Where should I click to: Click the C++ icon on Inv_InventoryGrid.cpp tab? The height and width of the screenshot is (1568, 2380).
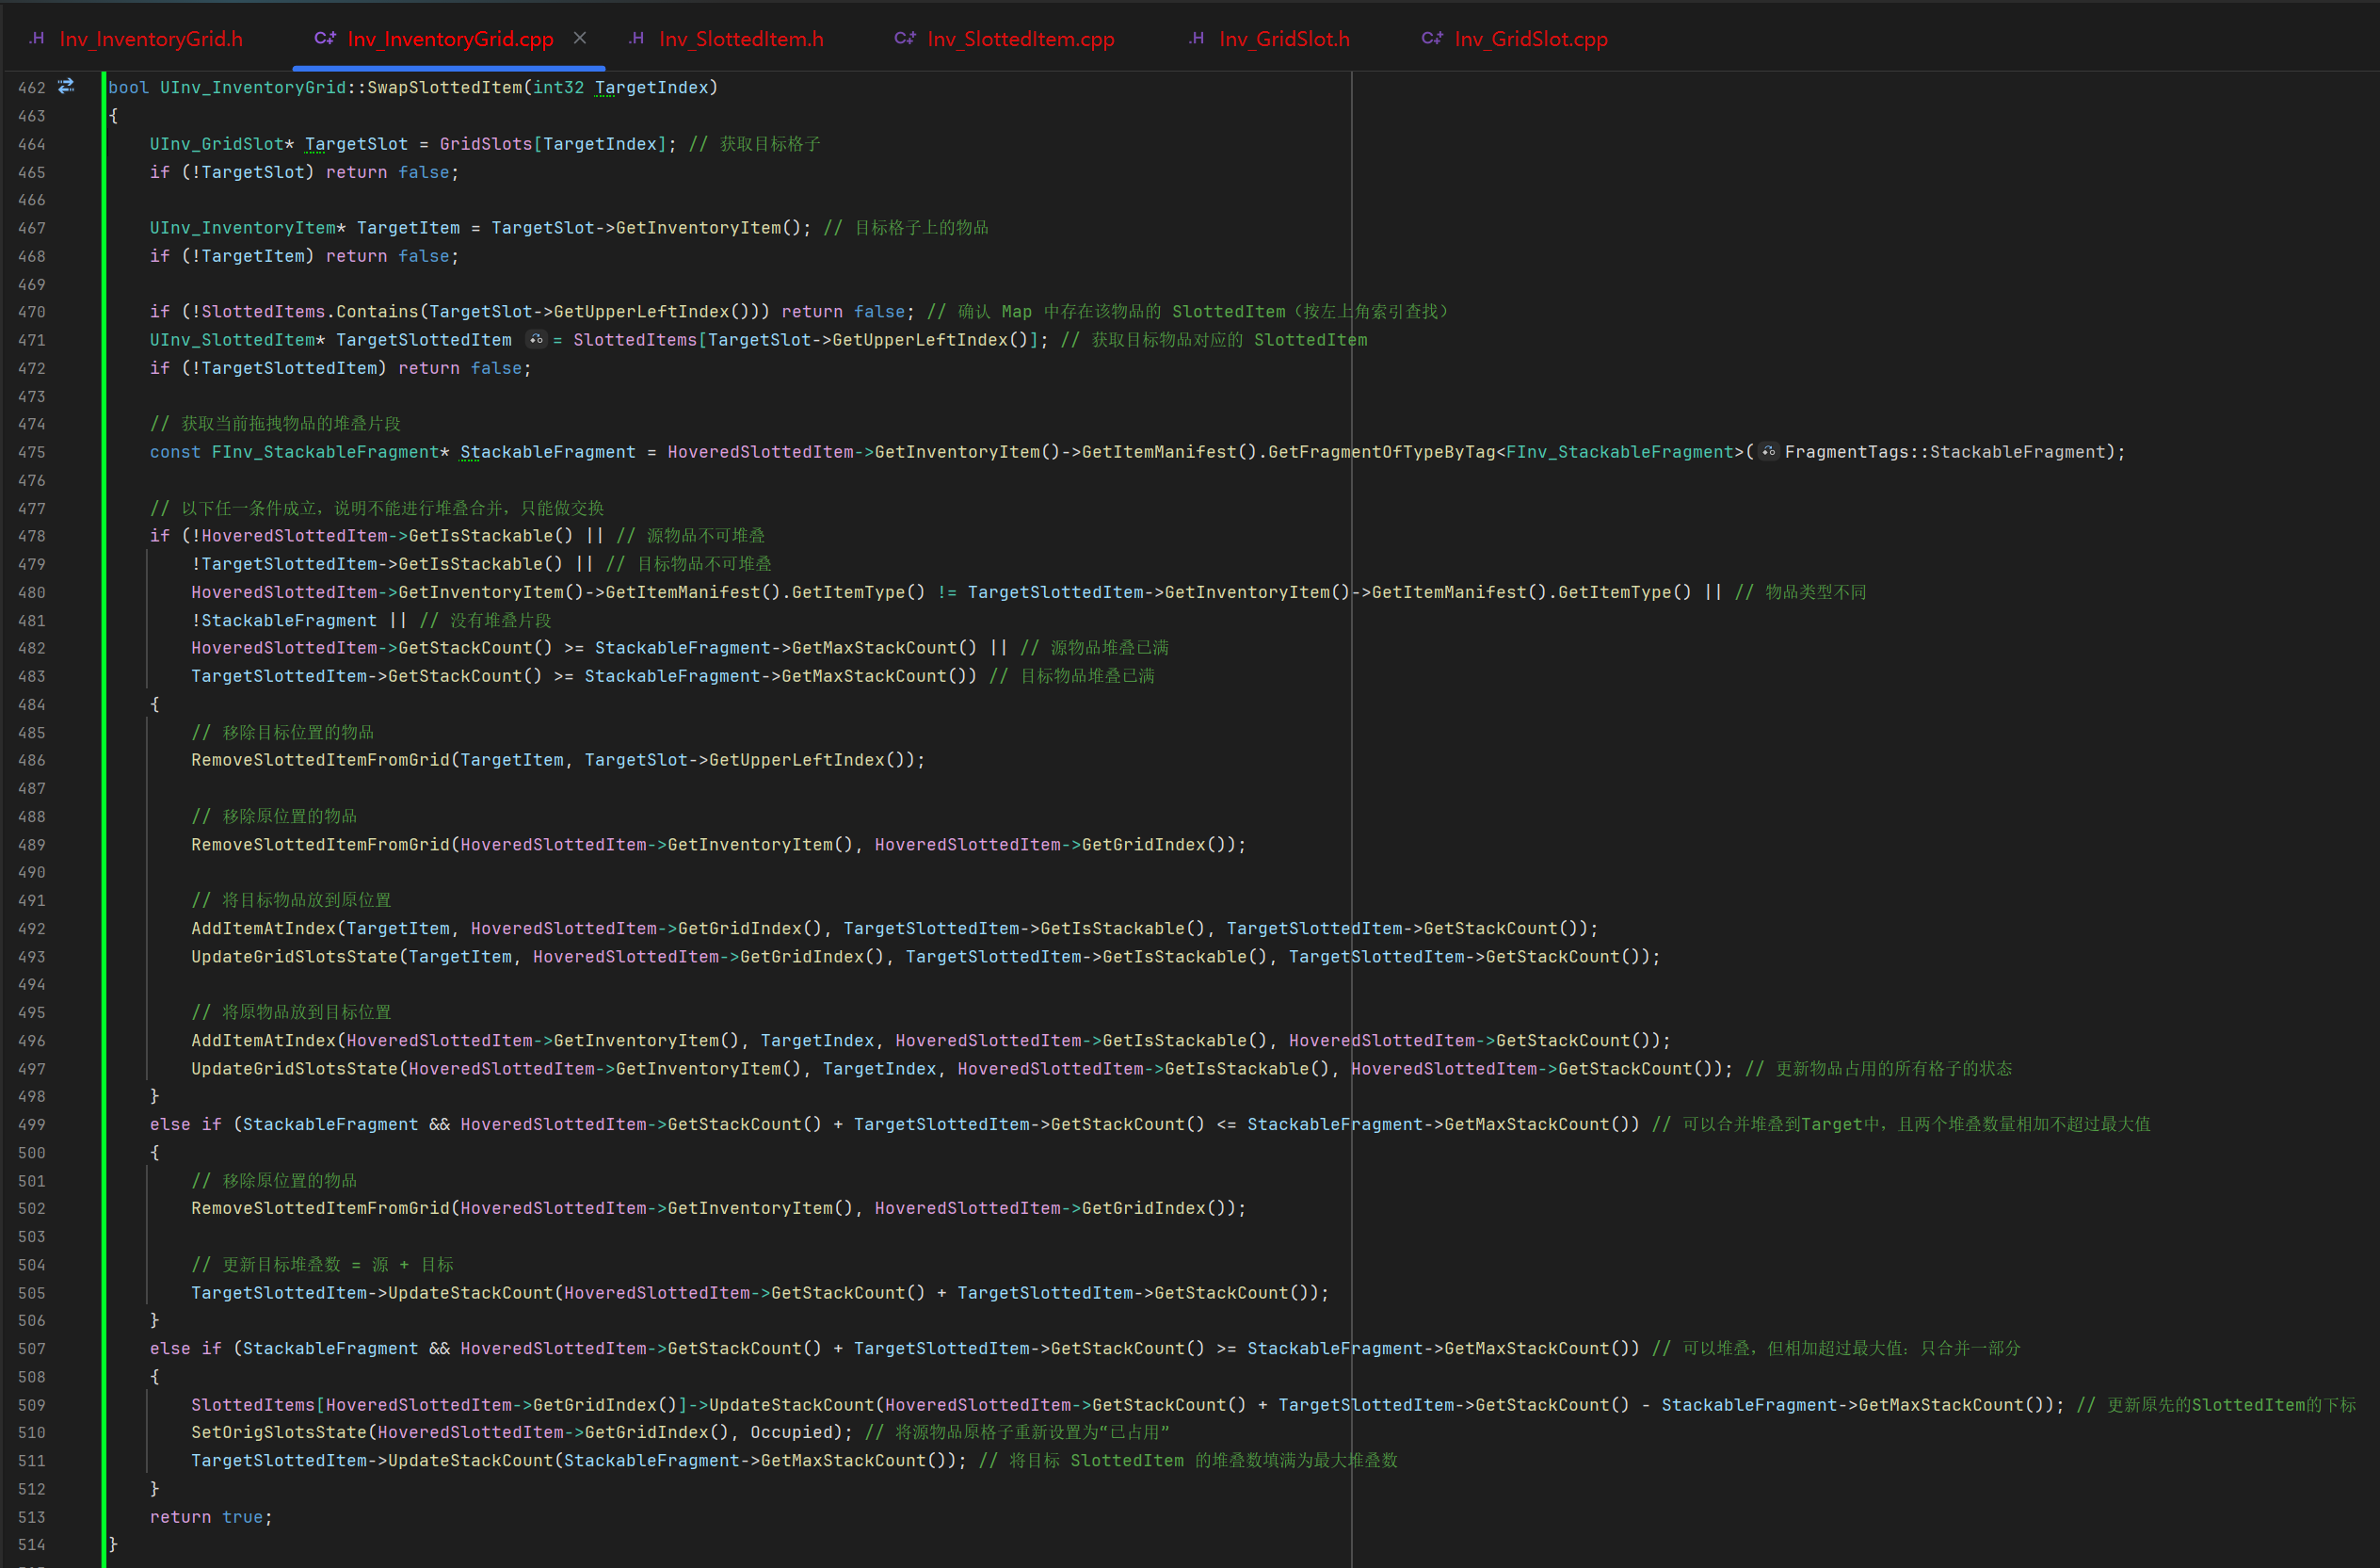click(x=325, y=39)
